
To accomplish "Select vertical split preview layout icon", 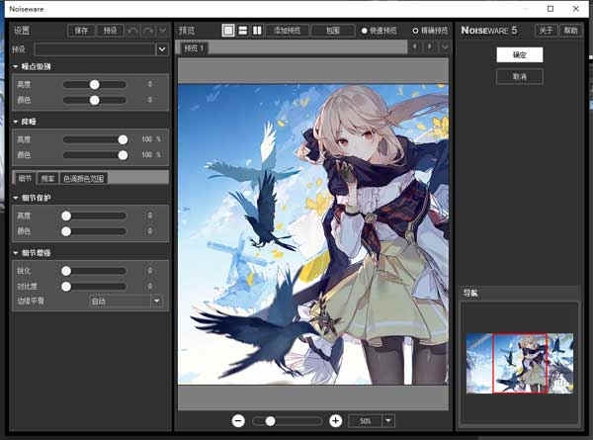I will coord(257,31).
